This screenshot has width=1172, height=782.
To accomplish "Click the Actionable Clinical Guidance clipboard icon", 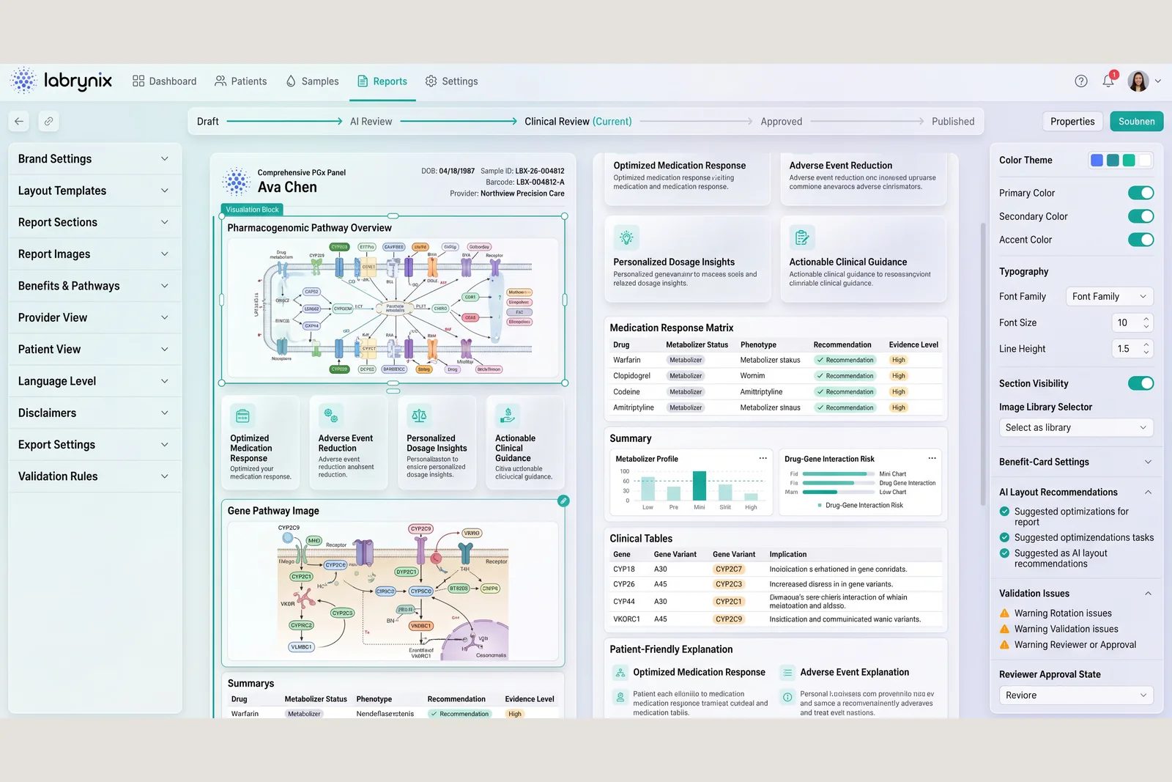I will point(802,237).
